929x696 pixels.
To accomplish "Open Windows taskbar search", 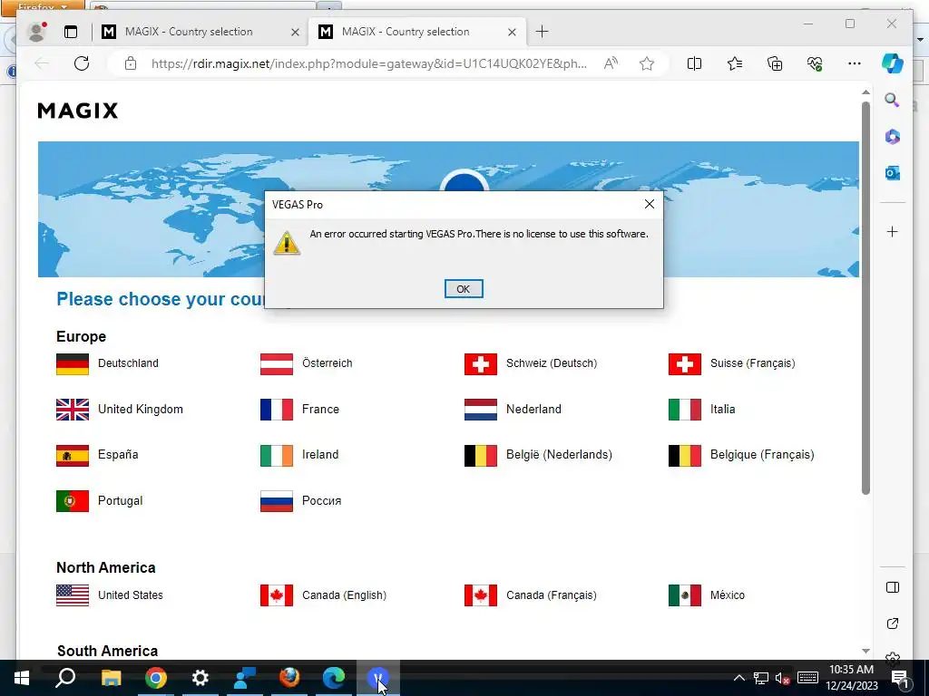I will click(65, 678).
